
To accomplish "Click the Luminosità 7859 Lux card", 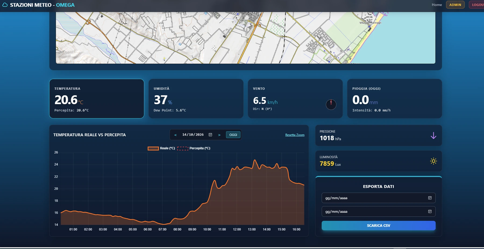I will (x=378, y=161).
